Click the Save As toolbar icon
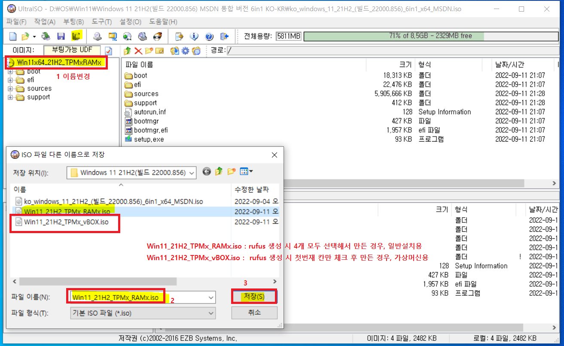 pyautogui.click(x=76, y=36)
